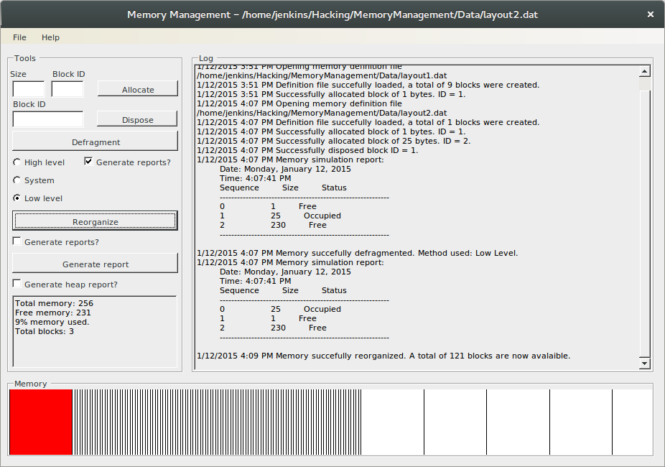Click the Size input field
This screenshot has height=467, width=665.
tap(29, 89)
